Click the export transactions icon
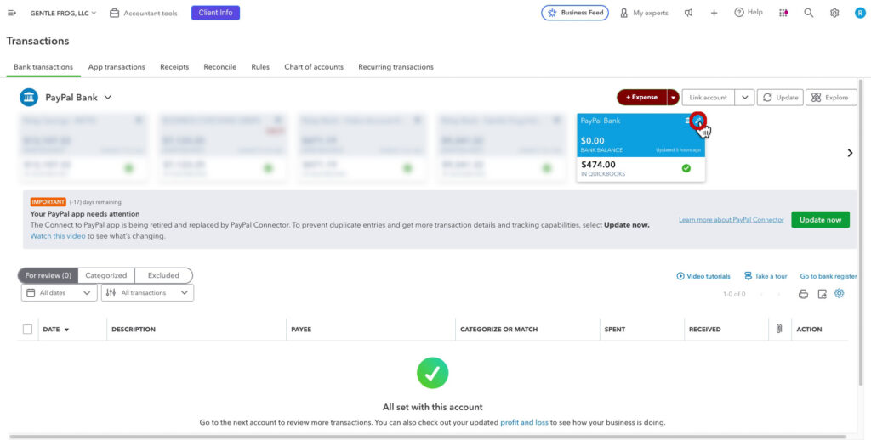Image resolution: width=871 pixels, height=440 pixels. (823, 294)
